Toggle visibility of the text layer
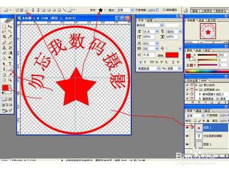The height and width of the screenshot is (171, 229). [187, 136]
